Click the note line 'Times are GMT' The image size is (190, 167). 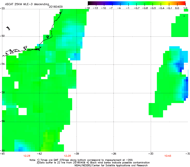coord(81,160)
